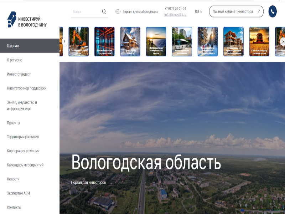Click the search magnifier icon
The height and width of the screenshot is (214, 285).
click(104, 11)
